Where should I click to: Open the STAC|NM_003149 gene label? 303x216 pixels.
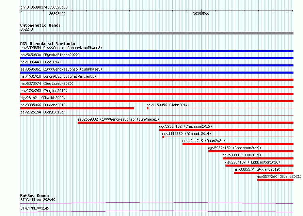coord(35,208)
